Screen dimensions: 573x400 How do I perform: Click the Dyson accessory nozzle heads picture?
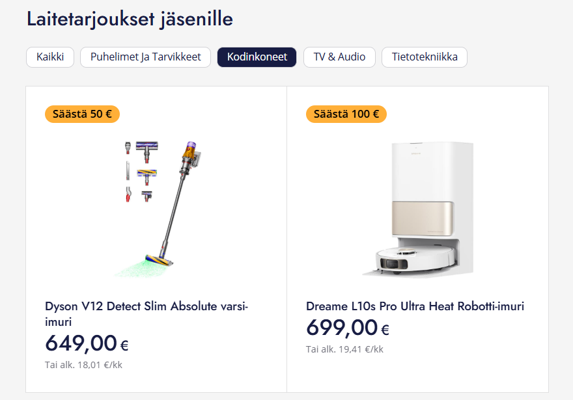pos(141,171)
